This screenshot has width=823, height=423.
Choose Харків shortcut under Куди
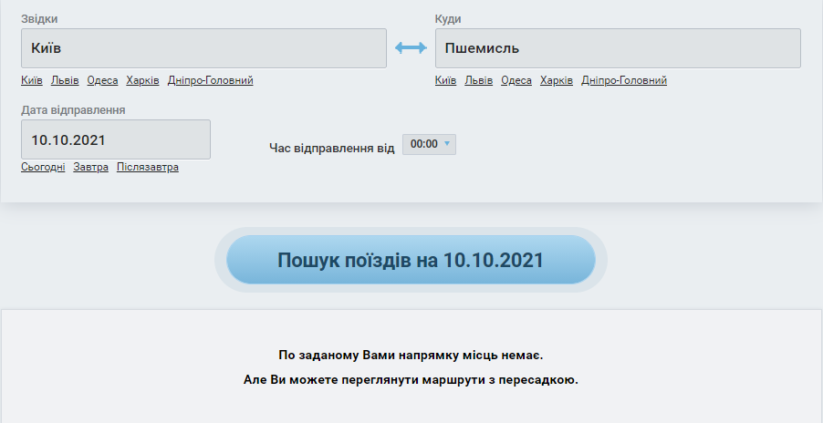click(557, 81)
